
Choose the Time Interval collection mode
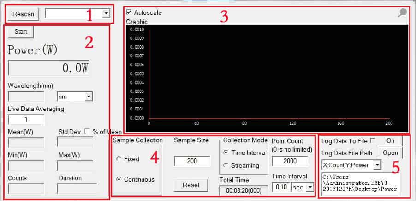[x=226, y=152]
